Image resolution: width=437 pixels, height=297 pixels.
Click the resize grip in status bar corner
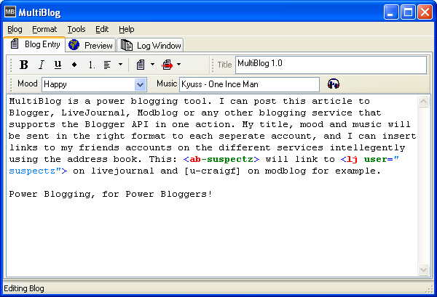430,289
